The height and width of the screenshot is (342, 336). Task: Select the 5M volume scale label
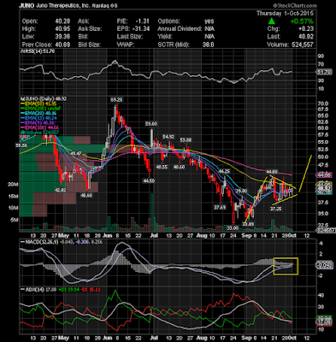pos(15,220)
